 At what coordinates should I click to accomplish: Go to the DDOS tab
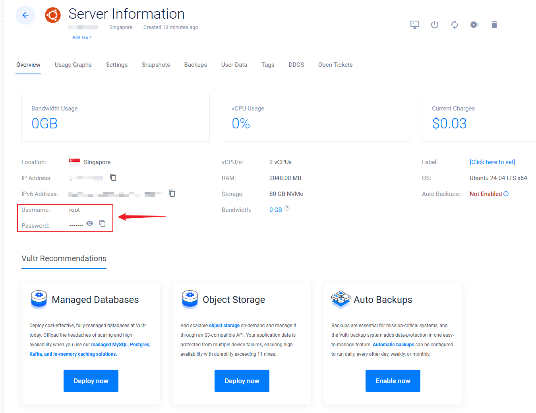(296, 65)
